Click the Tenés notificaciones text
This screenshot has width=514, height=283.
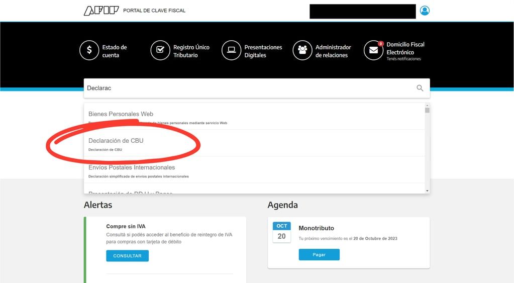click(x=403, y=59)
